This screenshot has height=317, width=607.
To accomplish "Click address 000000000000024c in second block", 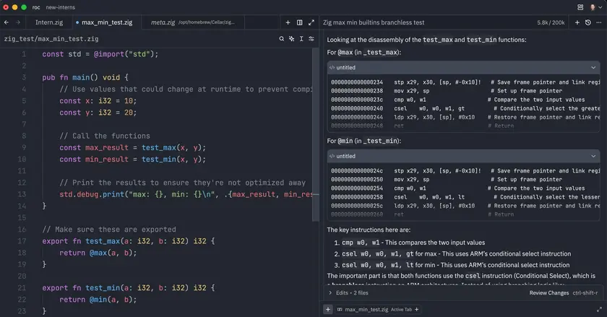I will tap(357, 170).
